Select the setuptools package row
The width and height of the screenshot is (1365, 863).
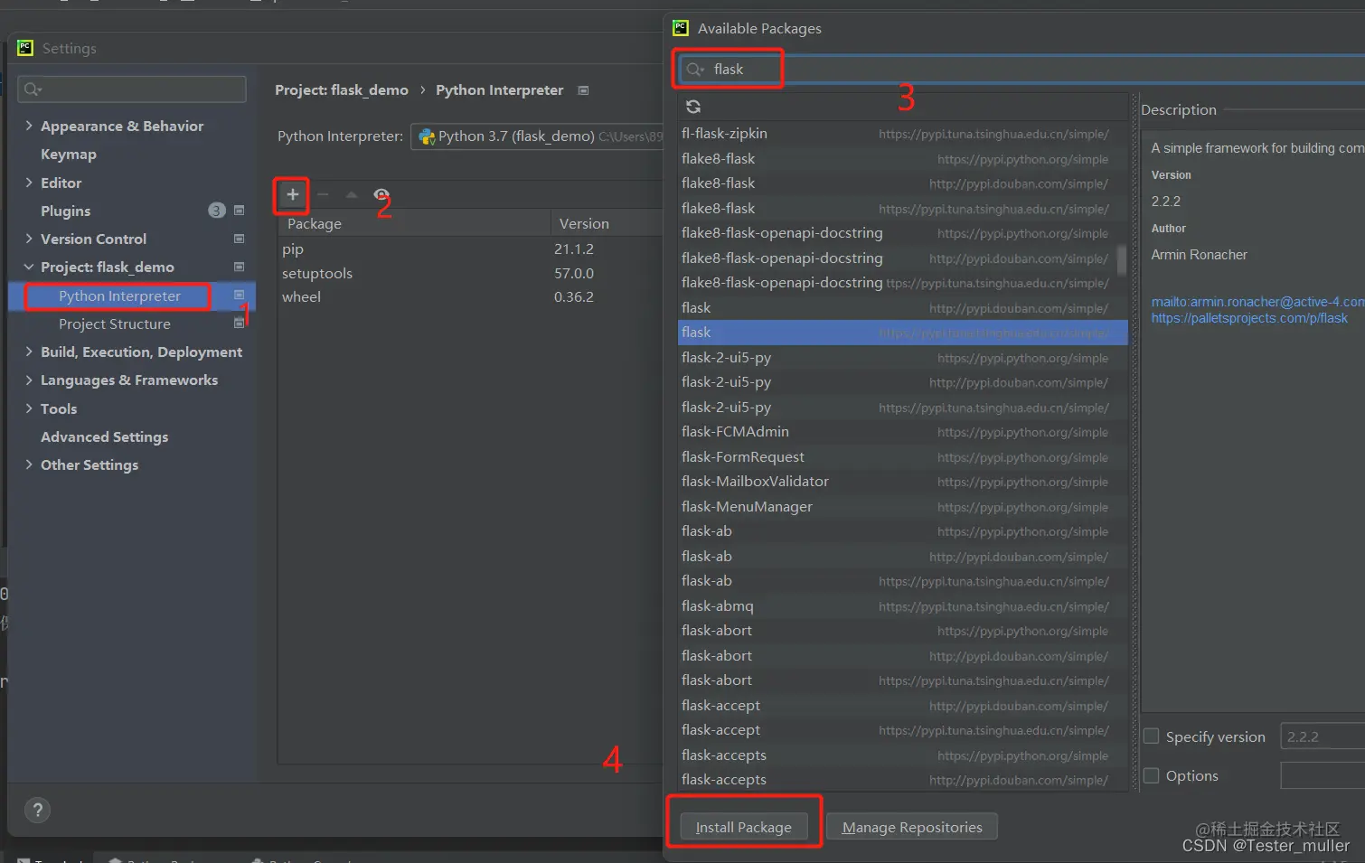point(471,273)
